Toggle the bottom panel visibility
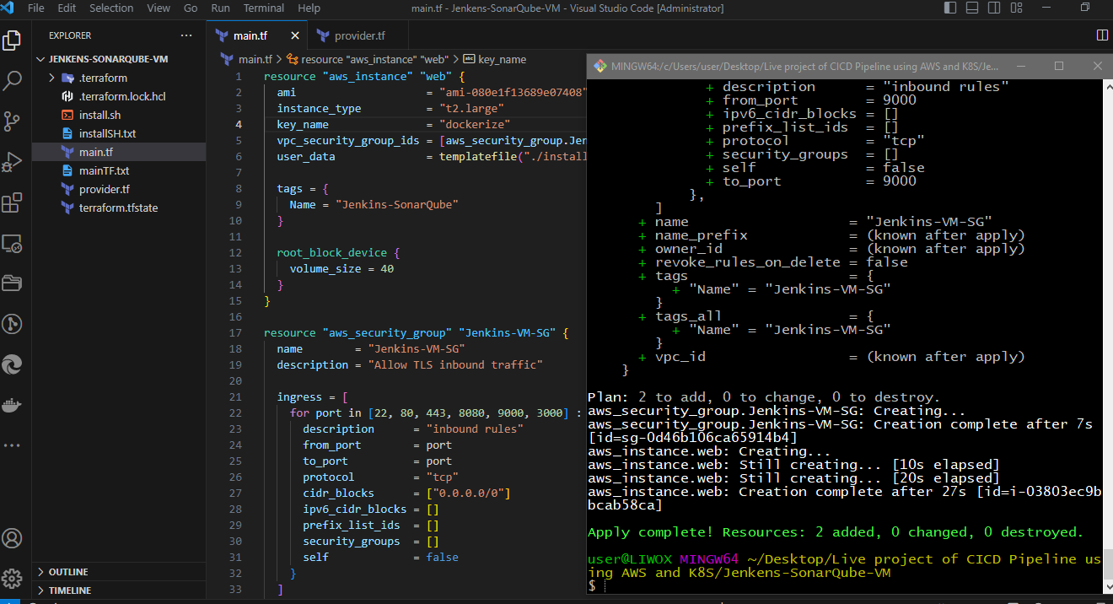 [974, 8]
